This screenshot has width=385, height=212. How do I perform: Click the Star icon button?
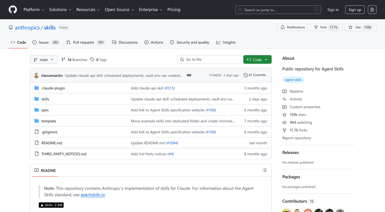pyautogui.click(x=350, y=27)
